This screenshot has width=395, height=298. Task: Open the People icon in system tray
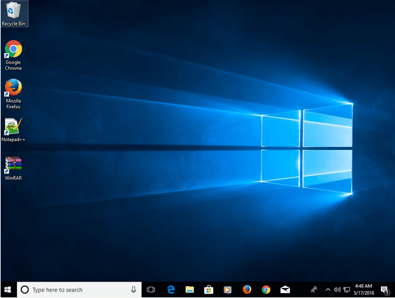pyautogui.click(x=314, y=290)
